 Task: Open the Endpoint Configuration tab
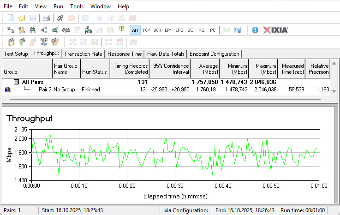pyautogui.click(x=215, y=54)
